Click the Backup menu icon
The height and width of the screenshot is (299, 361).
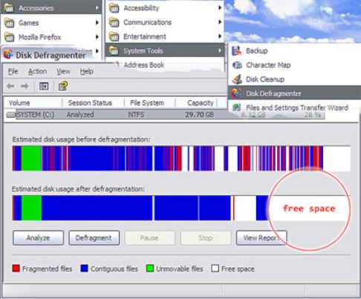pos(236,50)
